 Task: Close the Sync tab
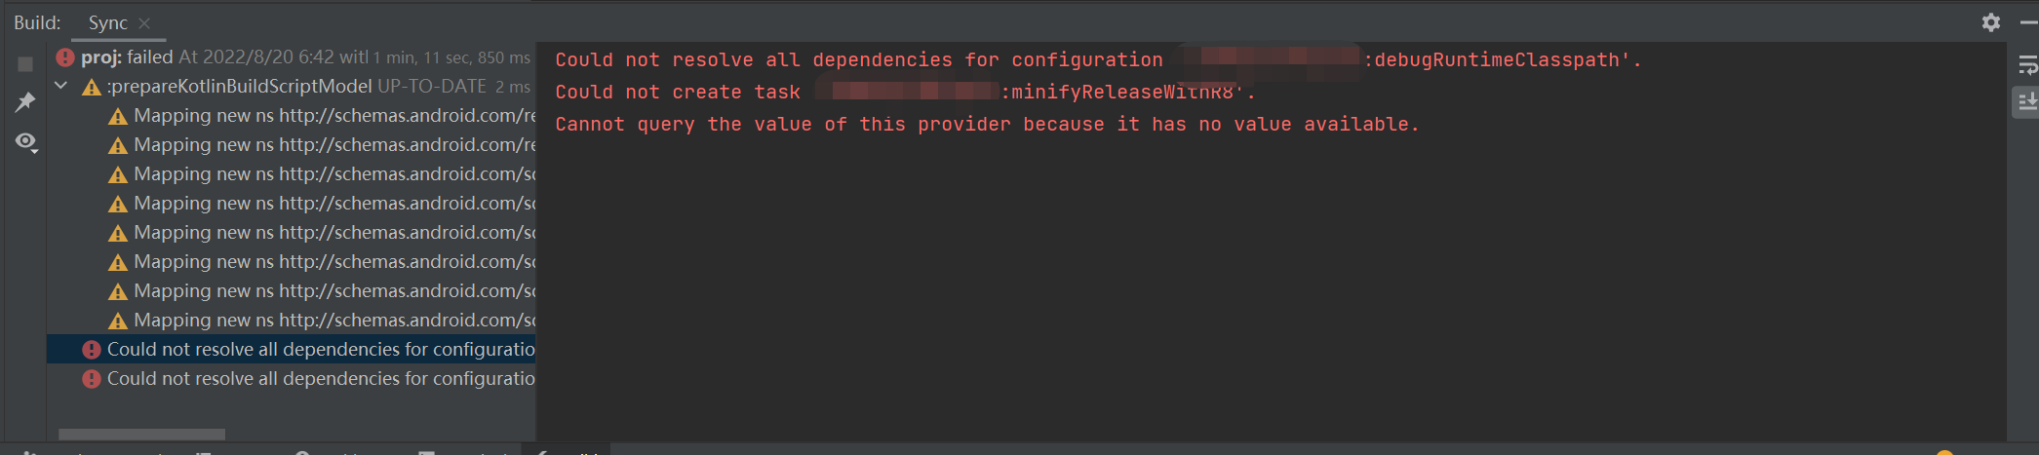point(144,22)
